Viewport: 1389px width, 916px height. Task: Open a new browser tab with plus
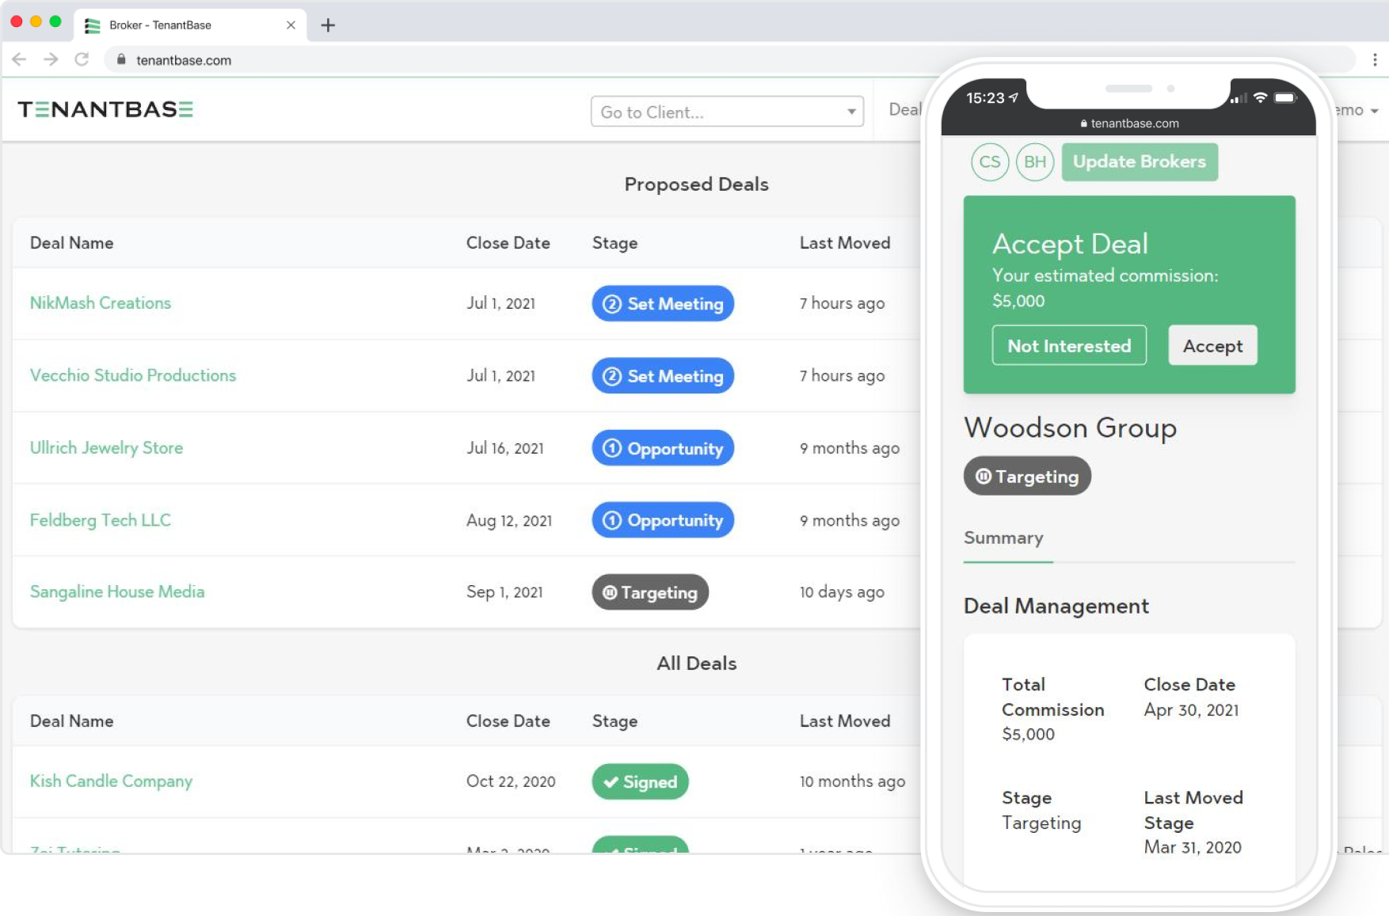[x=328, y=25]
